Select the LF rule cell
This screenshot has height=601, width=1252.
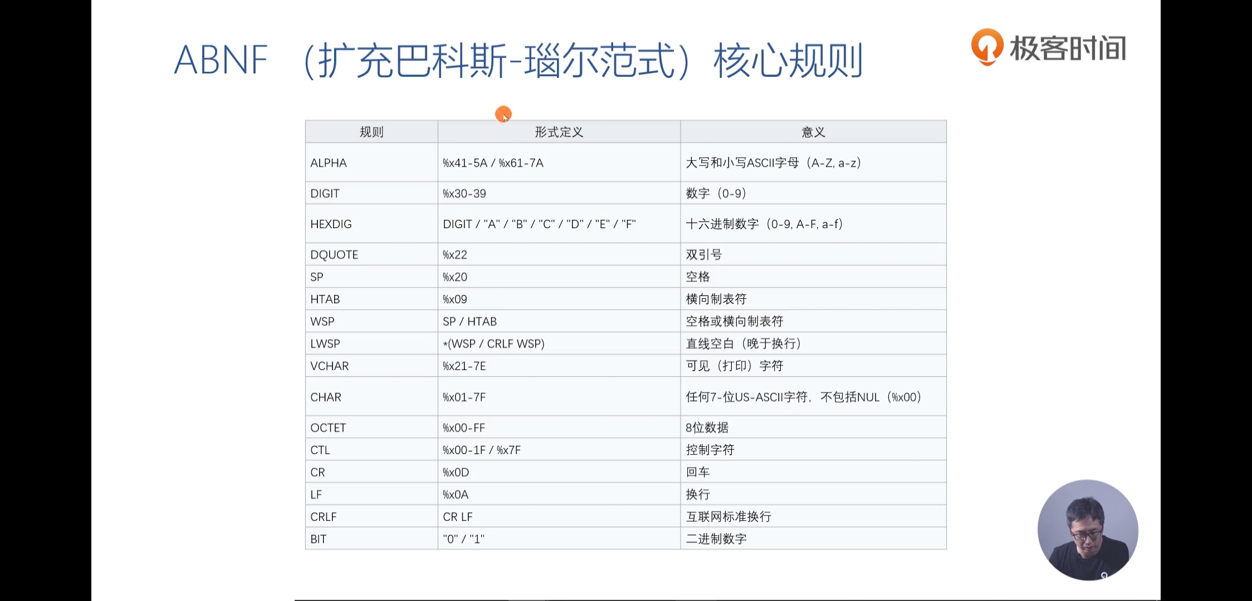click(371, 494)
